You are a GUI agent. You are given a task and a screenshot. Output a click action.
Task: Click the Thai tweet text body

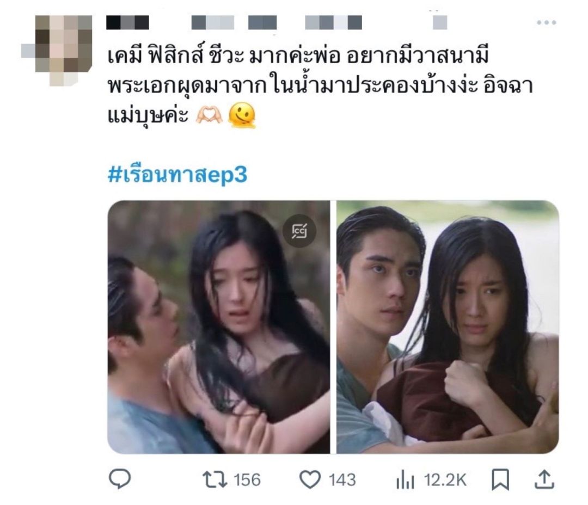coord(320,86)
